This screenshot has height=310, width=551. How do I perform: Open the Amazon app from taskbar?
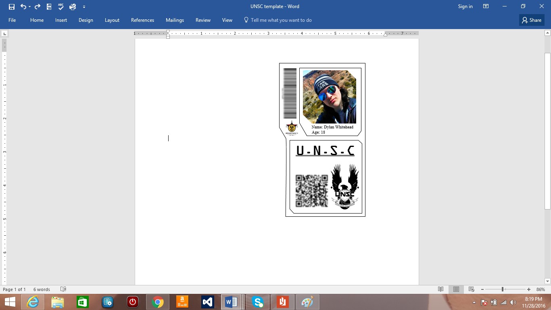point(183,302)
